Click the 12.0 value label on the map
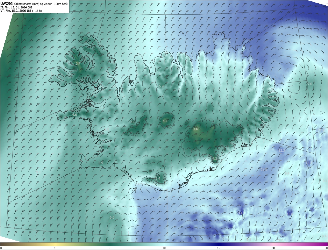Image resolution: width=328 pixels, height=250 pixels. (264, 169)
